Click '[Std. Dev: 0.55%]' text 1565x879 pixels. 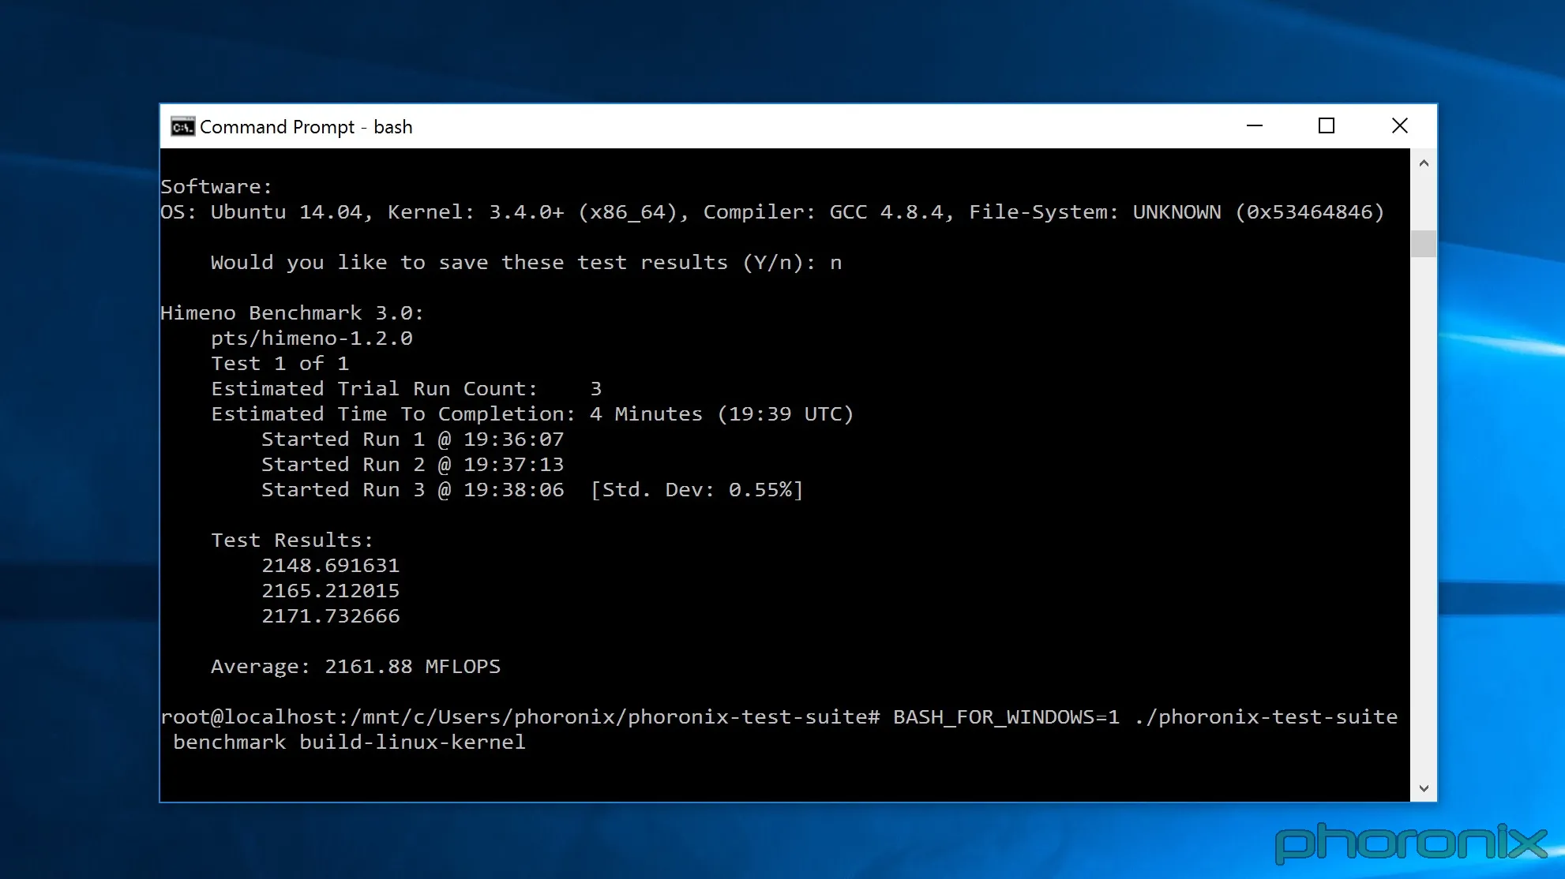tap(697, 490)
